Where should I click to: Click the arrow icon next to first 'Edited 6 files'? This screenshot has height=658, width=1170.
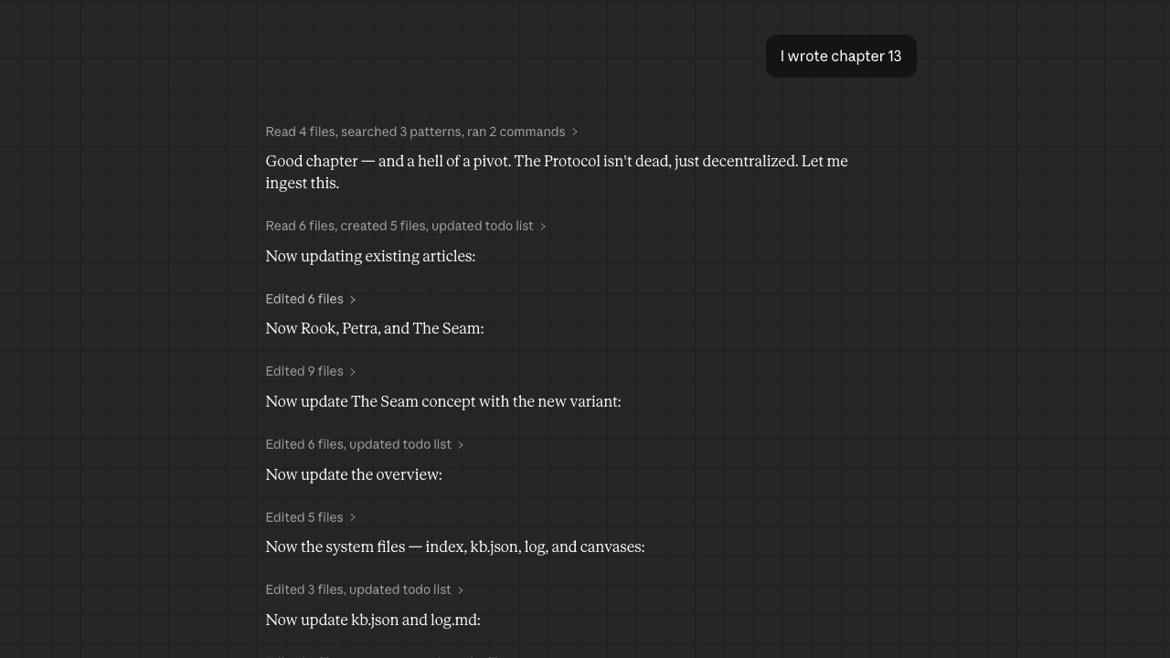click(353, 300)
